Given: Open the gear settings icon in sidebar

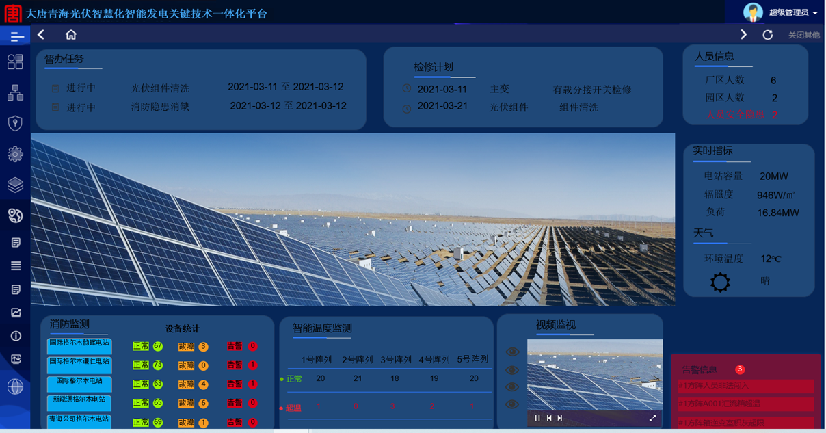Looking at the screenshot, I should click(15, 154).
